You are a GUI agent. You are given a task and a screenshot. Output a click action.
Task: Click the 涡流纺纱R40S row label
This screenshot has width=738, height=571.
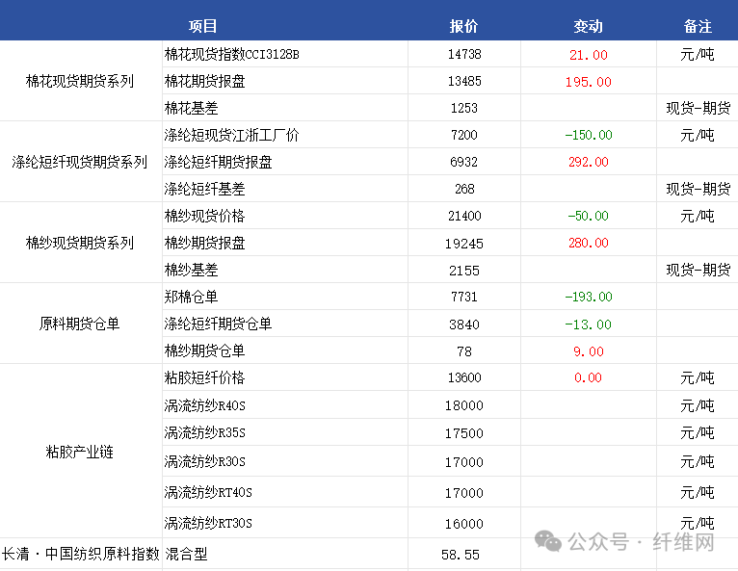205,405
